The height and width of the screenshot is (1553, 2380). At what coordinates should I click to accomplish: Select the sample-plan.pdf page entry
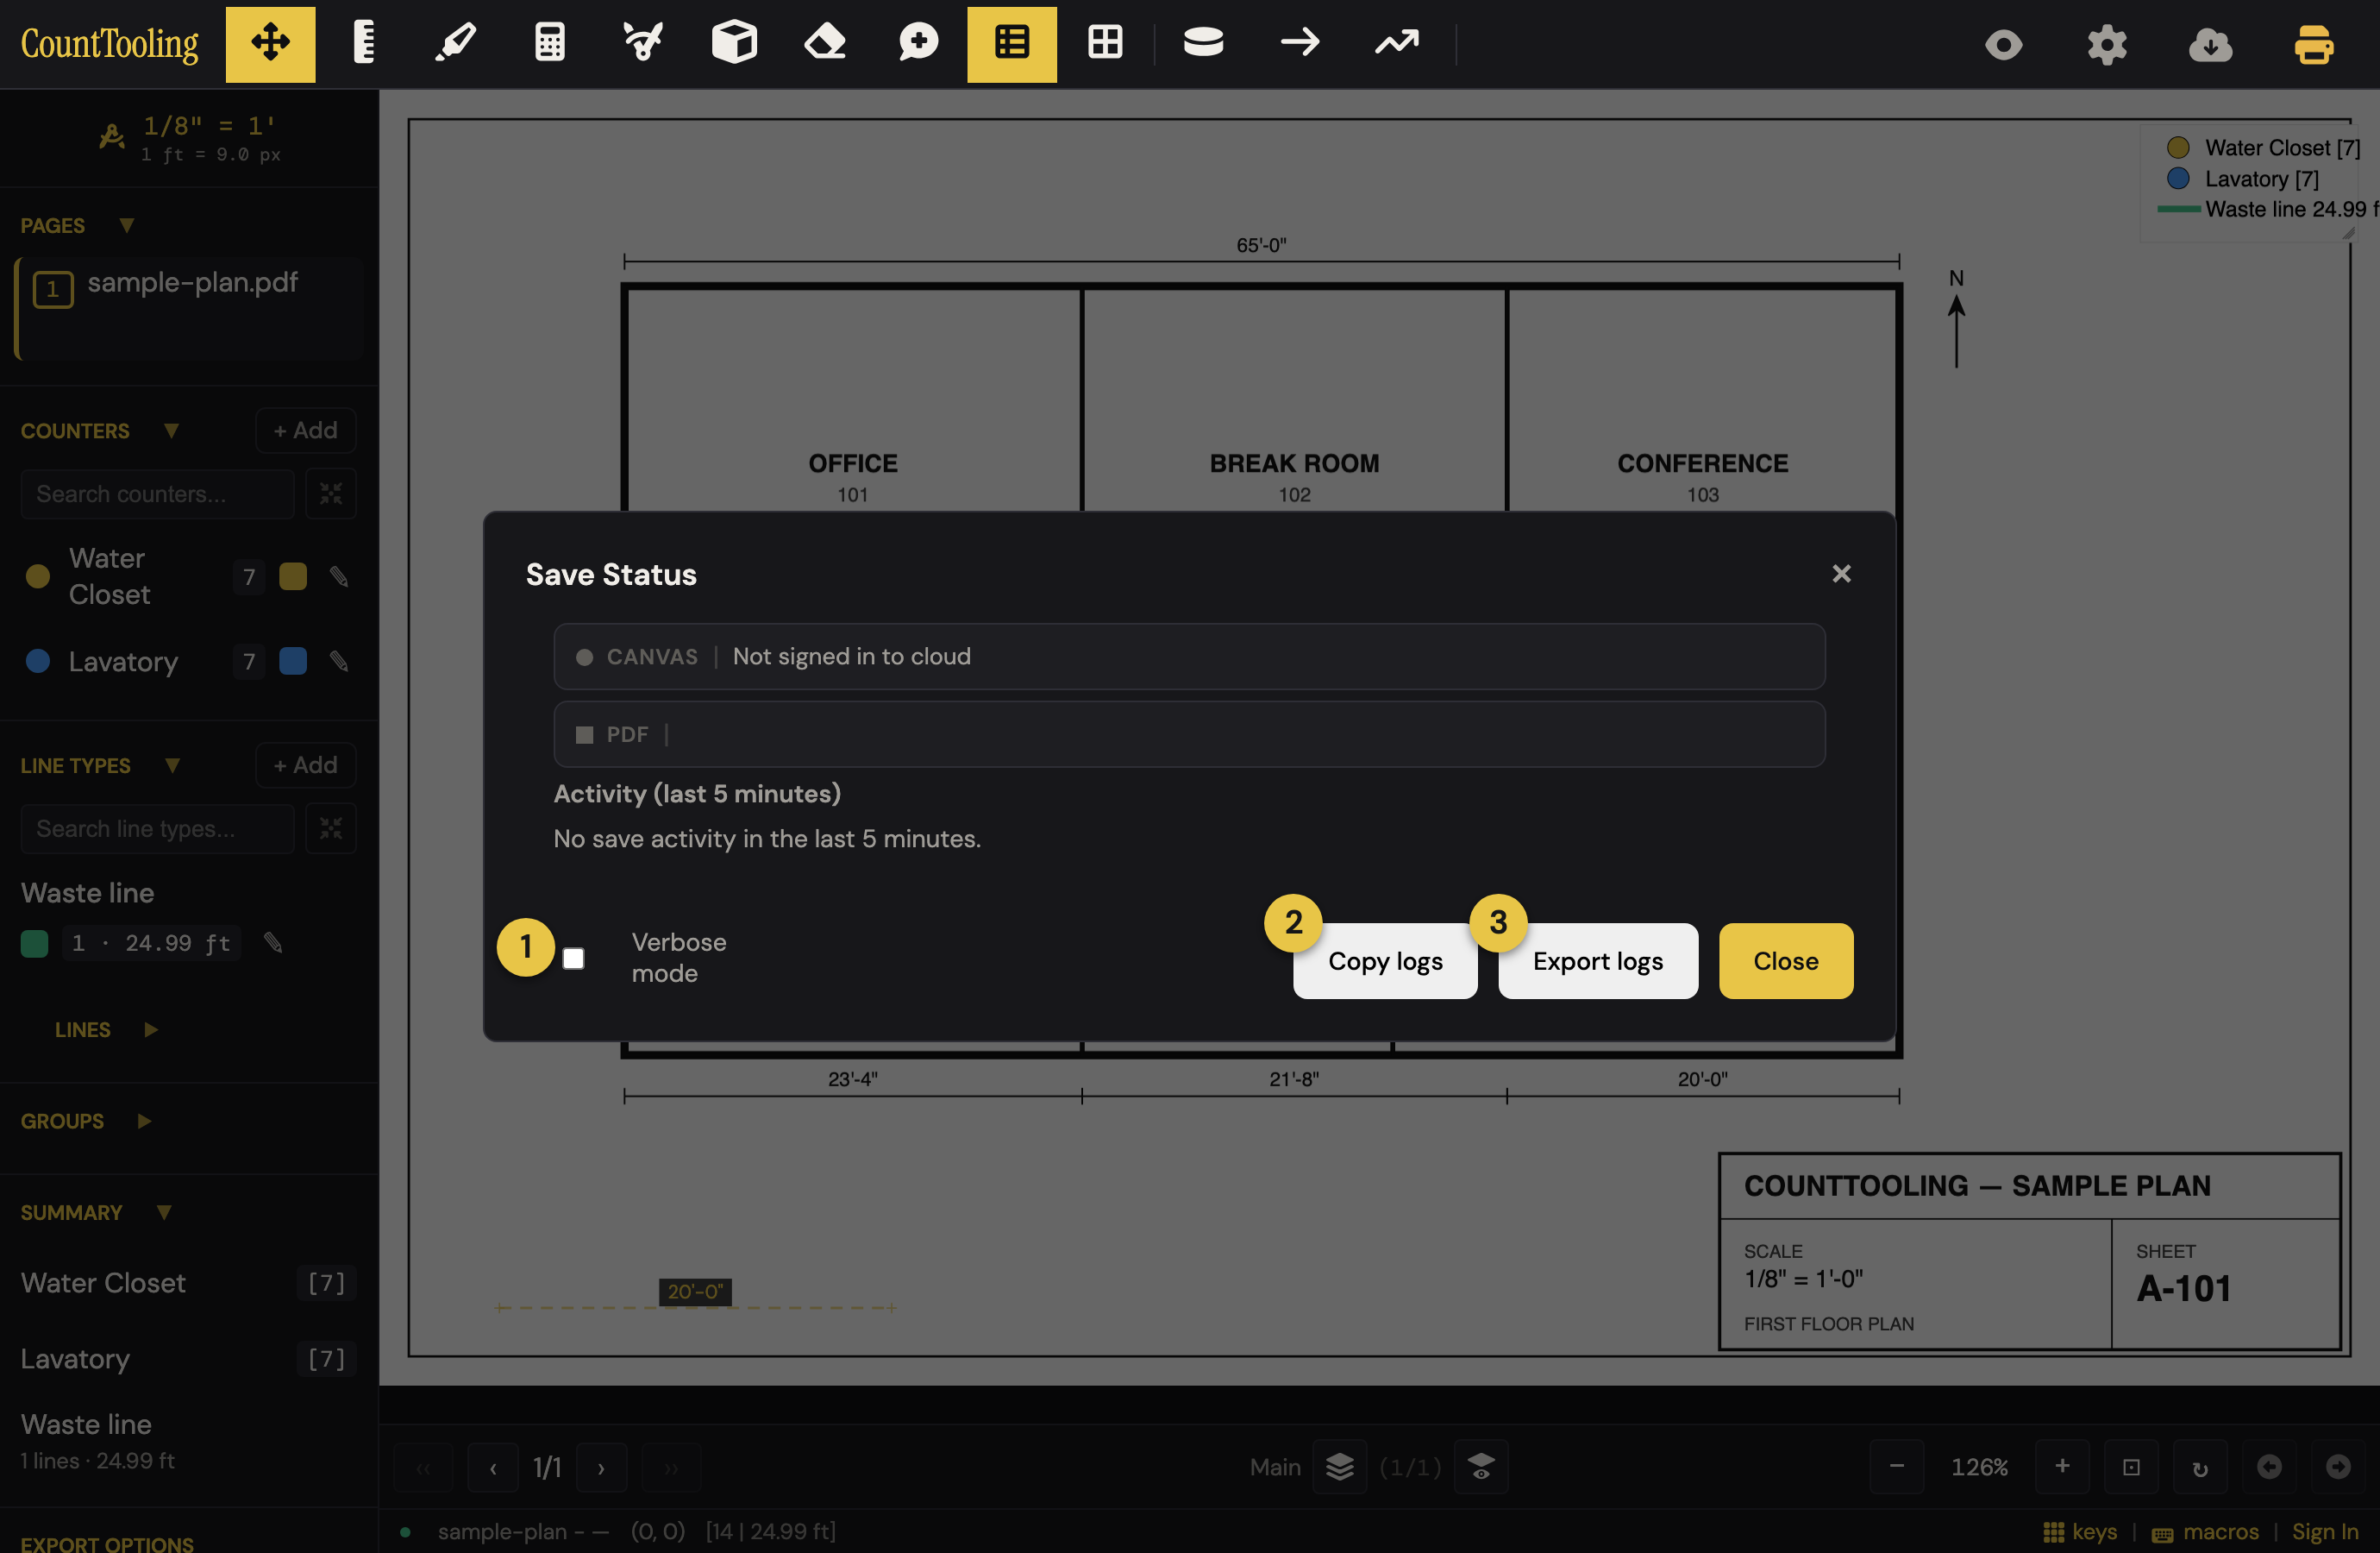(190, 308)
